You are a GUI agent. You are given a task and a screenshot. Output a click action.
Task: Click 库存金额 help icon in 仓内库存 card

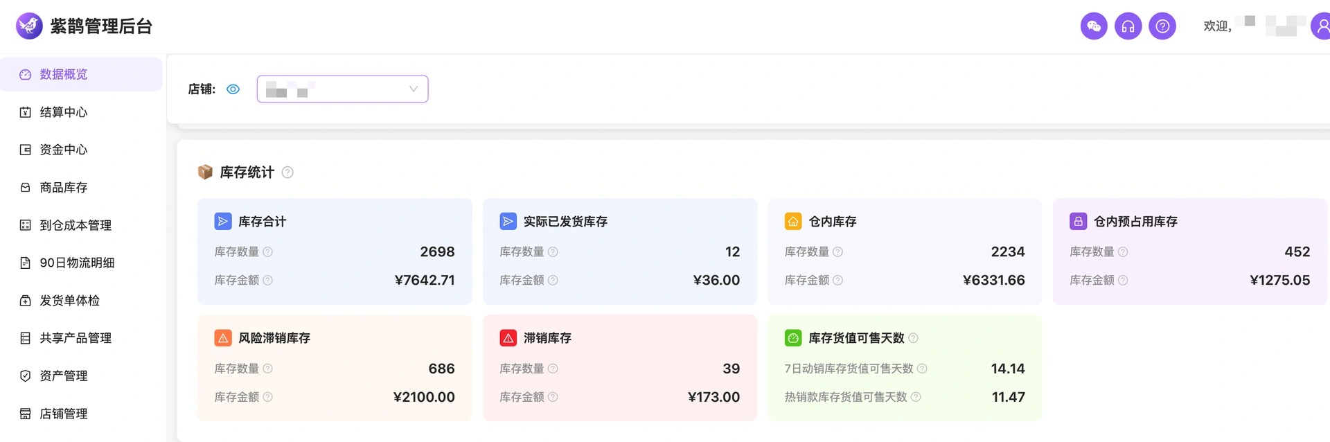pos(837,281)
